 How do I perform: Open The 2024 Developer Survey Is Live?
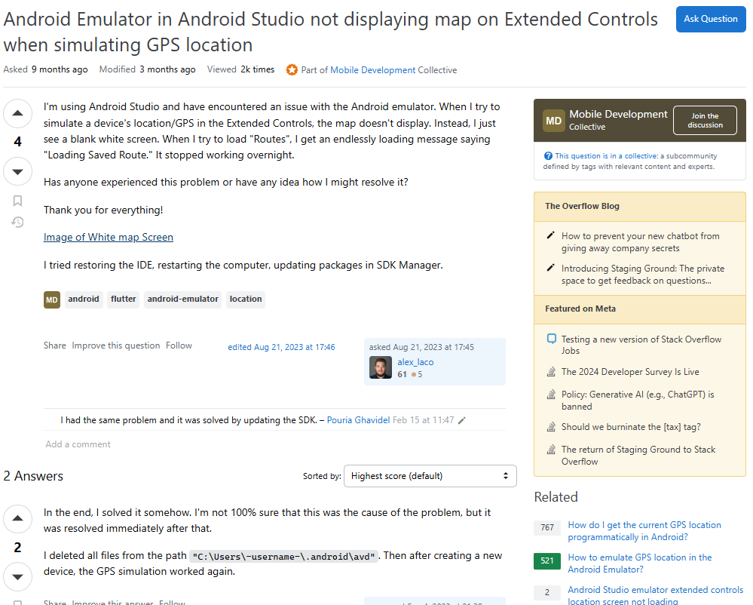click(630, 372)
